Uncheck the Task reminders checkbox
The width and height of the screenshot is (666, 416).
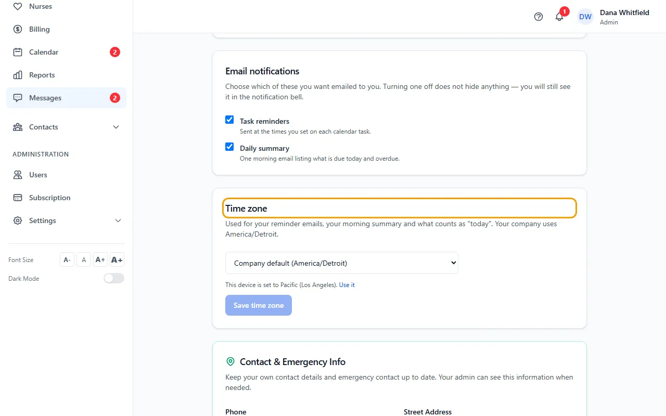click(229, 120)
